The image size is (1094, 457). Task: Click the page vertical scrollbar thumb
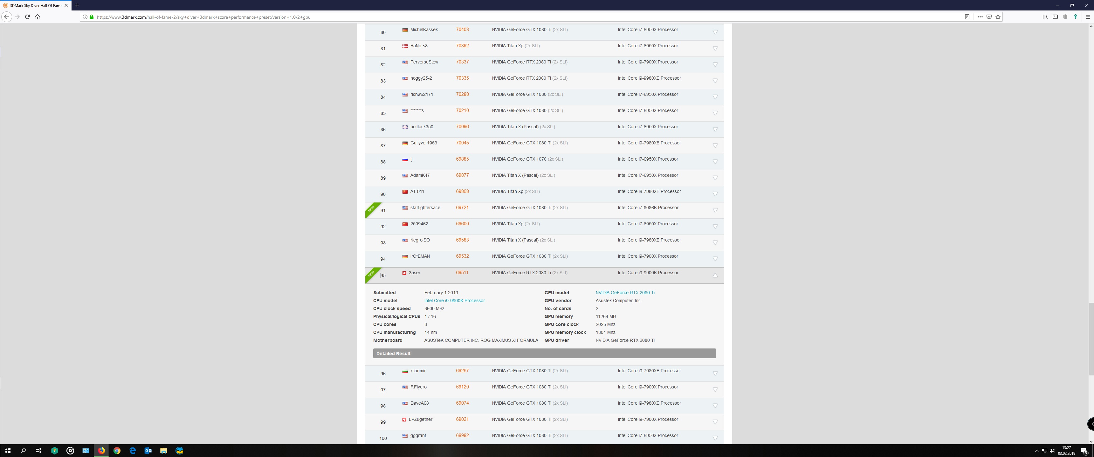coord(1091,339)
